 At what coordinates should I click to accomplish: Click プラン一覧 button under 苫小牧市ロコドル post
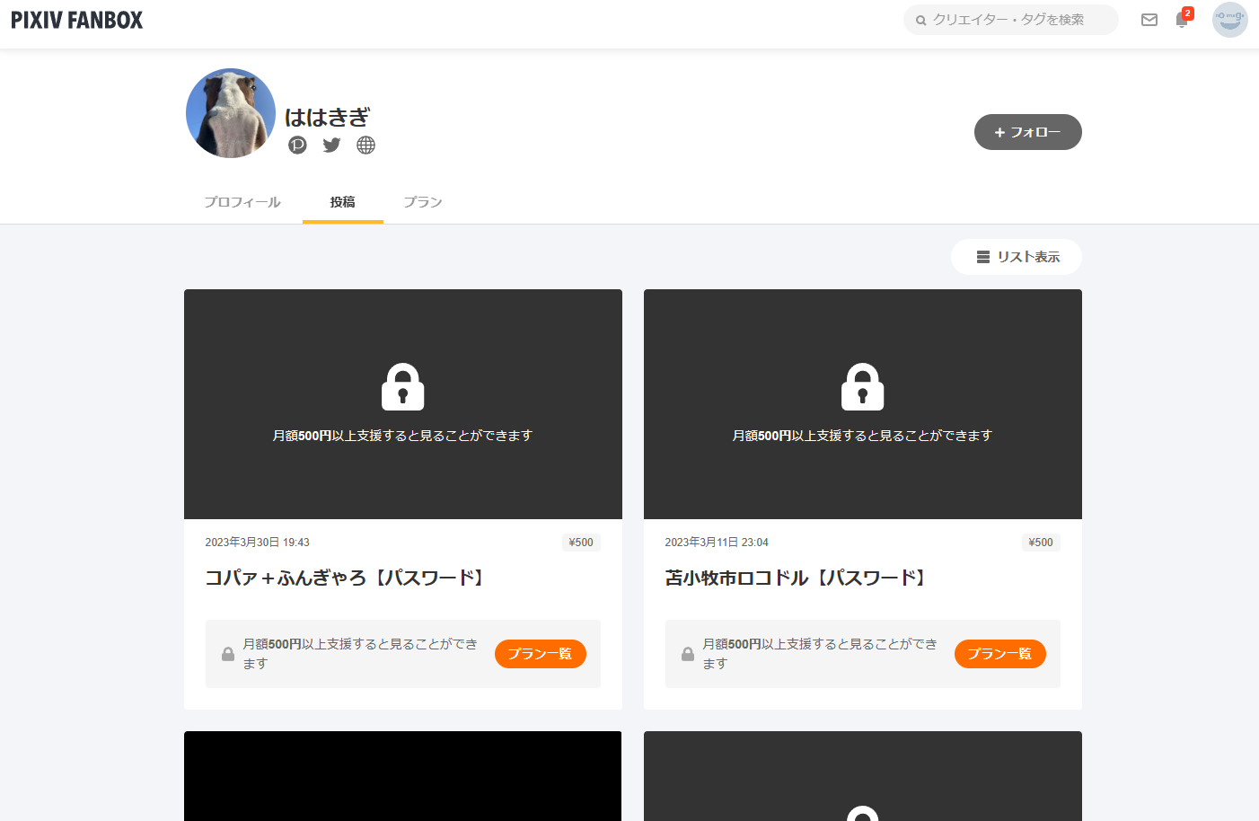[x=999, y=654]
